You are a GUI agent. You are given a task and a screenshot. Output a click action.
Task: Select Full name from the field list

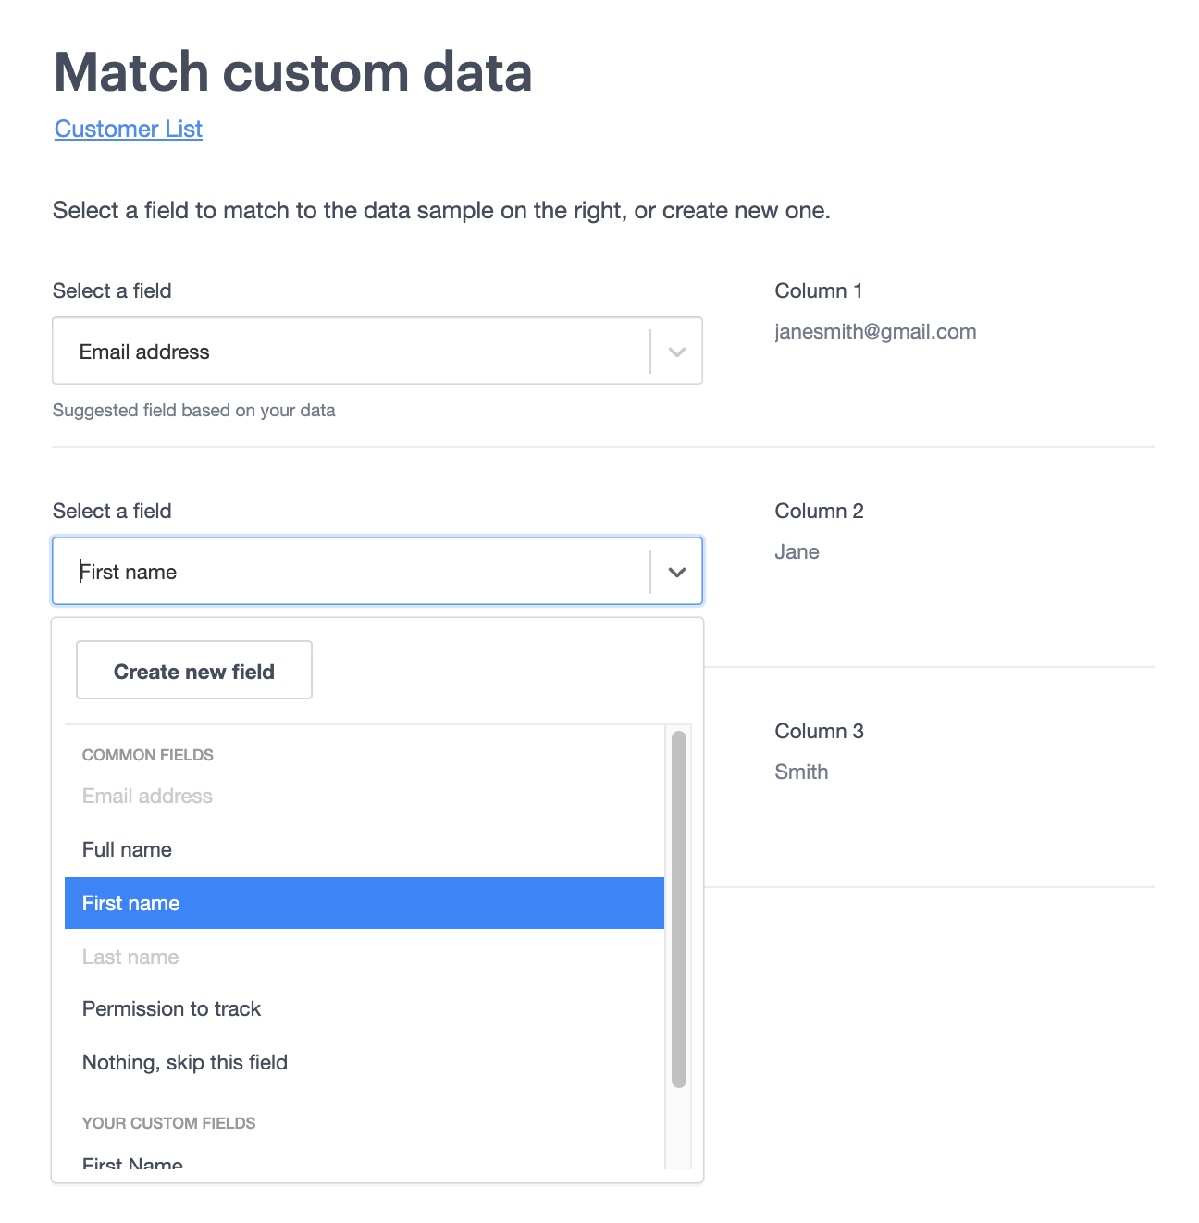click(x=127, y=849)
